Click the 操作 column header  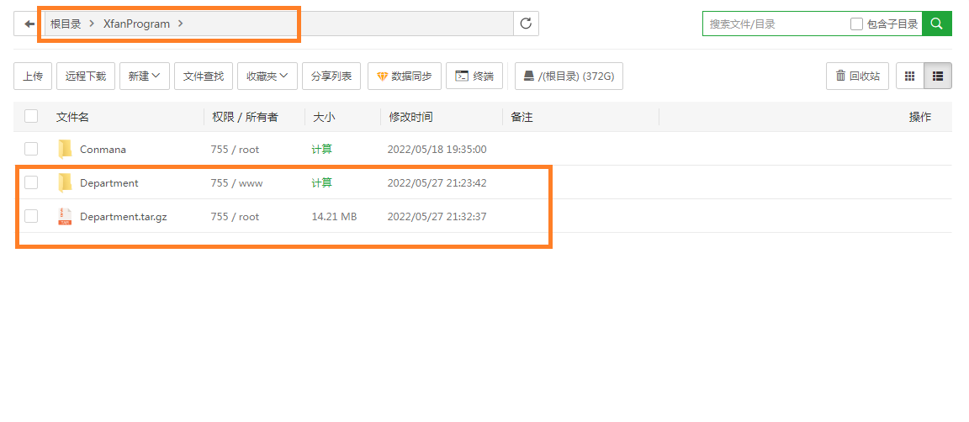(919, 117)
